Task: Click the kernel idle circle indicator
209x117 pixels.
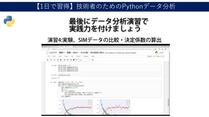Action: 163,56
